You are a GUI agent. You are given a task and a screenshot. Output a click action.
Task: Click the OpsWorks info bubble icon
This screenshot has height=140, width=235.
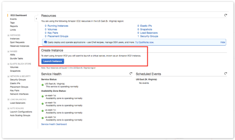tap(45, 42)
